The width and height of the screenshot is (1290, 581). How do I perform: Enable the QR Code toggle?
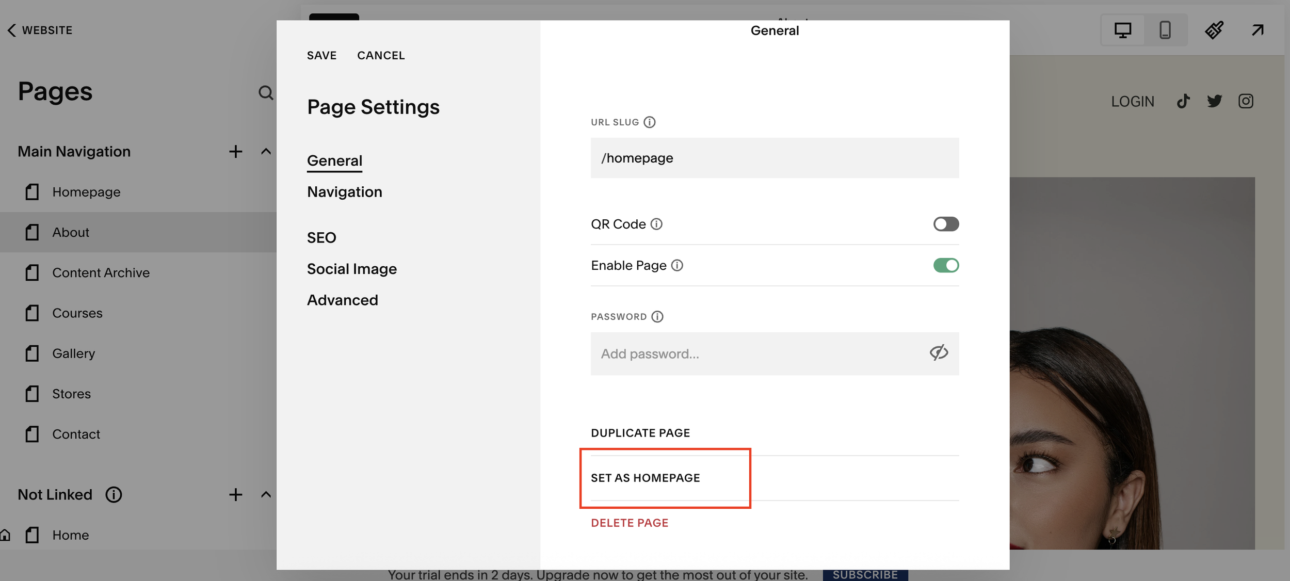click(945, 224)
